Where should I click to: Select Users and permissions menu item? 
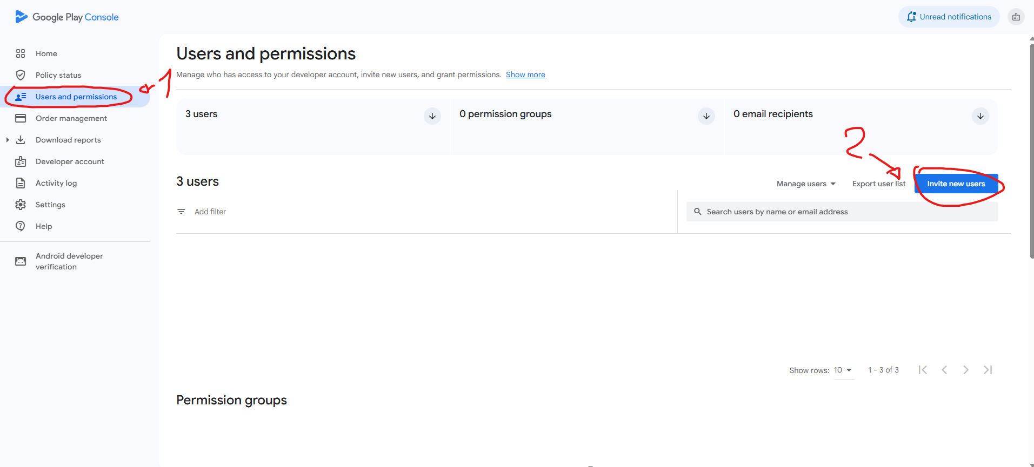click(x=75, y=97)
